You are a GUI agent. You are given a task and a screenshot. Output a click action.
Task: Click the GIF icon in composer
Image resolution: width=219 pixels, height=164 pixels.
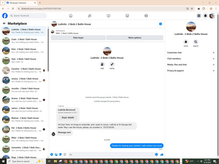65,154
